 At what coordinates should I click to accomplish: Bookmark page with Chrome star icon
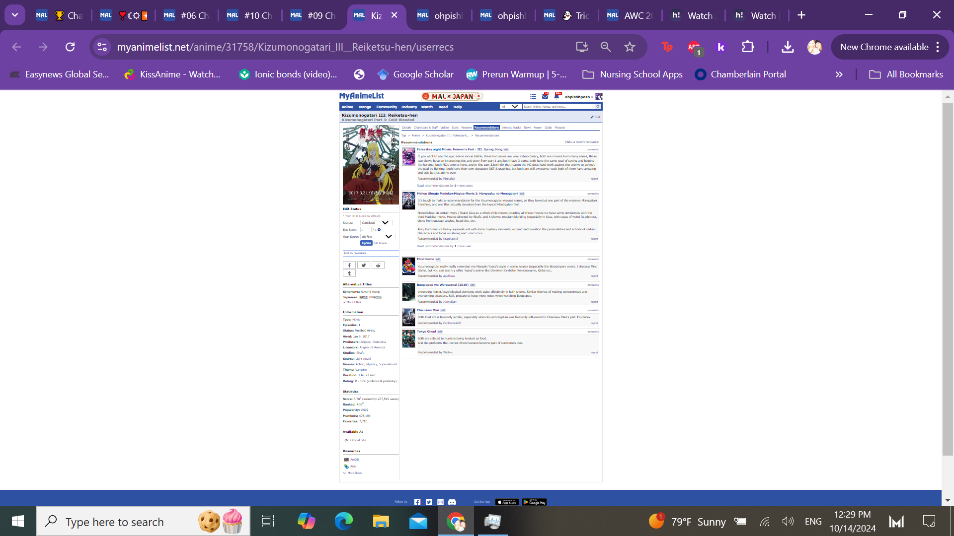coord(630,47)
